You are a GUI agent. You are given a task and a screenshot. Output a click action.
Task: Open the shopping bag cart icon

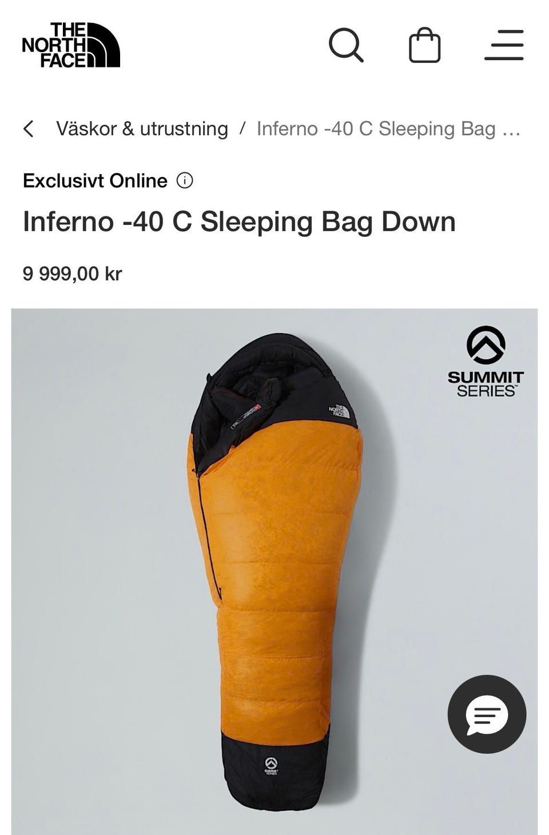(425, 45)
